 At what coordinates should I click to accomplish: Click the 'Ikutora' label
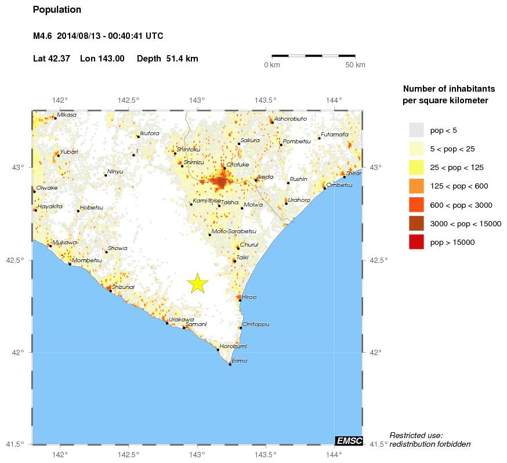(150, 133)
